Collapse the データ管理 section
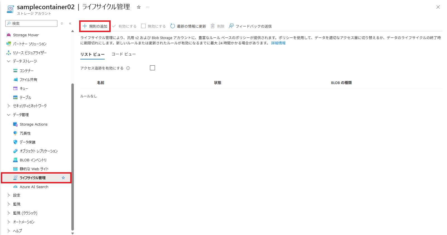The height and width of the screenshot is (235, 447). [x=9, y=115]
